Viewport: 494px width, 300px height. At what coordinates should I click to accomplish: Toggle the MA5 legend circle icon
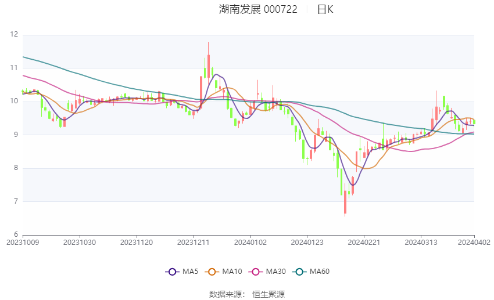click(172, 272)
